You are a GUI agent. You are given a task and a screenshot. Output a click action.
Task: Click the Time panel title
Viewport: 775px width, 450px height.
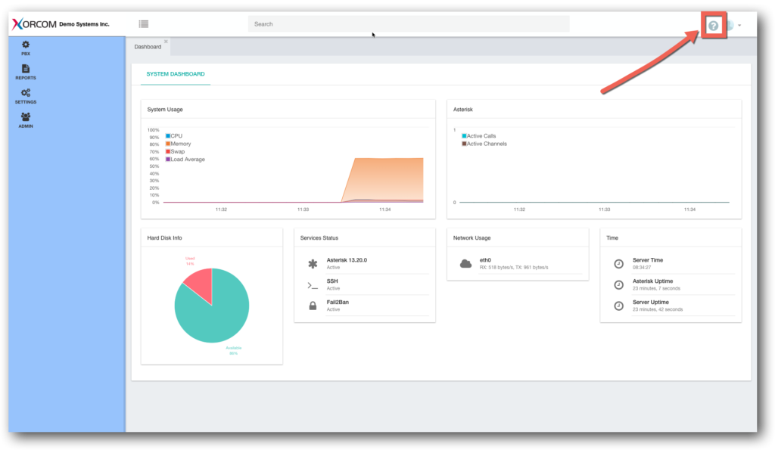pos(612,238)
